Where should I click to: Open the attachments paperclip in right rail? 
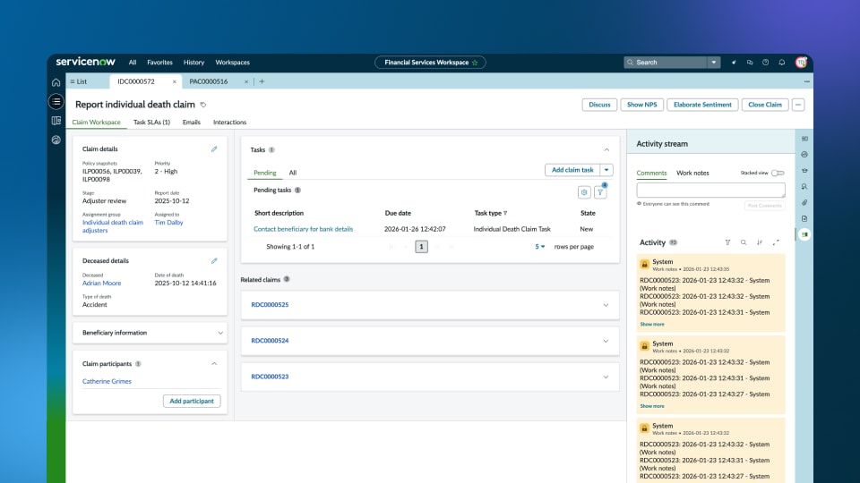tap(804, 203)
